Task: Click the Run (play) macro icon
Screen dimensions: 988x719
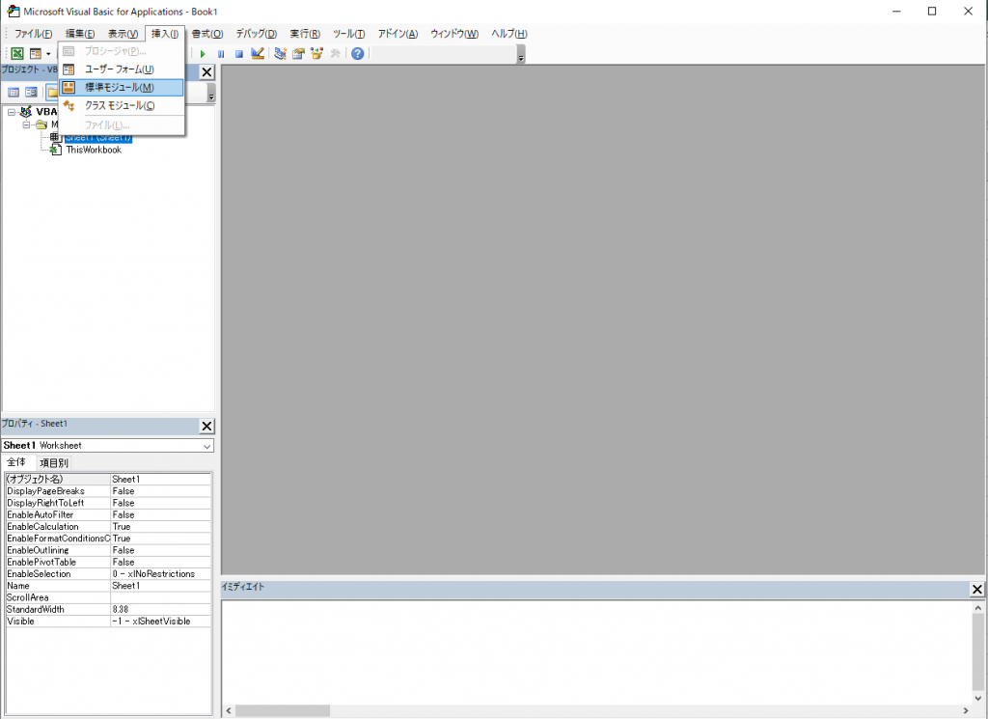Action: click(x=203, y=54)
